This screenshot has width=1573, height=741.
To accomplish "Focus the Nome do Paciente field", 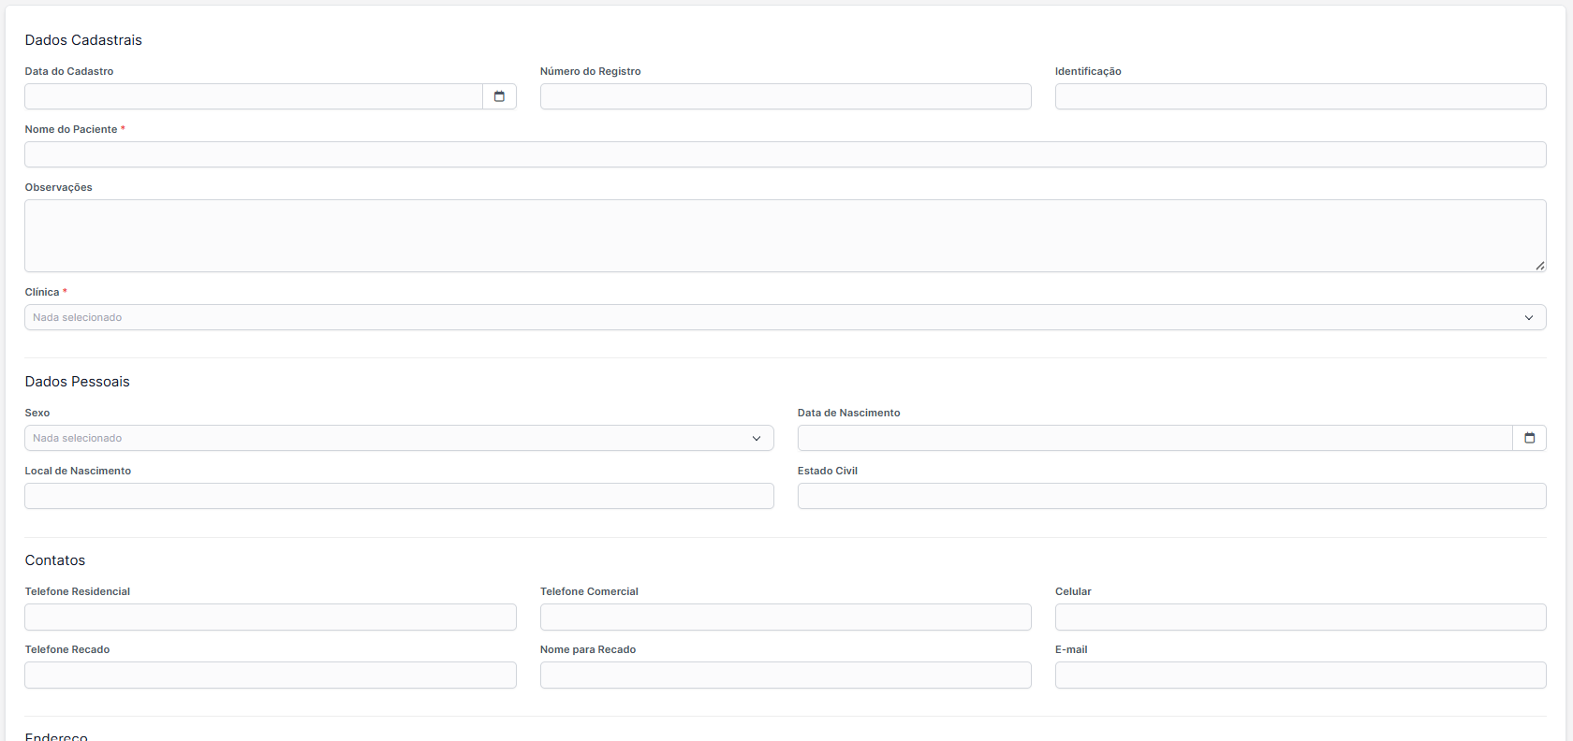I will (x=785, y=154).
